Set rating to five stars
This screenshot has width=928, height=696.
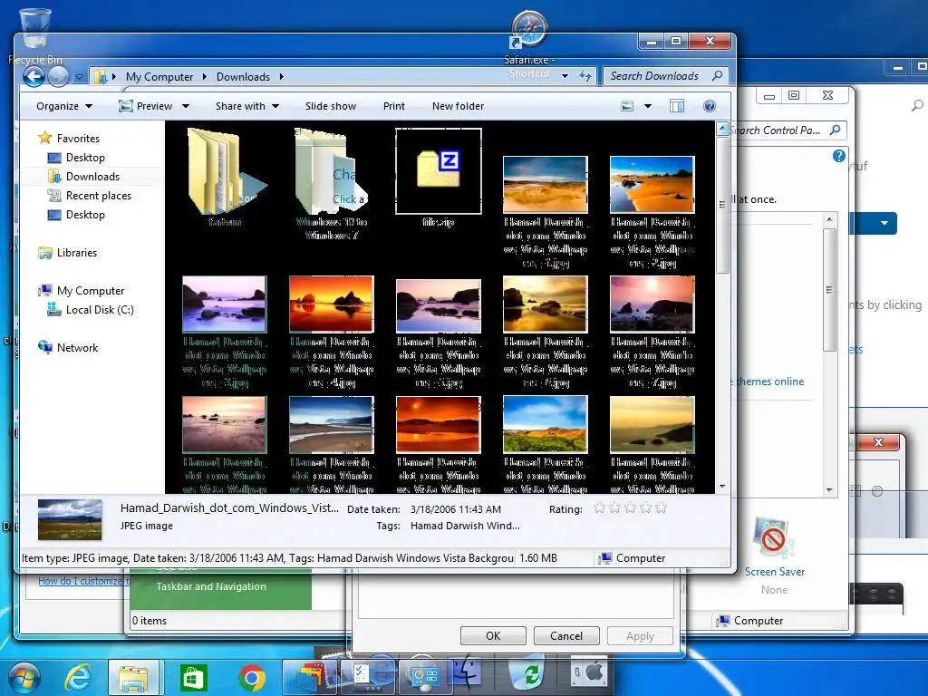661,507
